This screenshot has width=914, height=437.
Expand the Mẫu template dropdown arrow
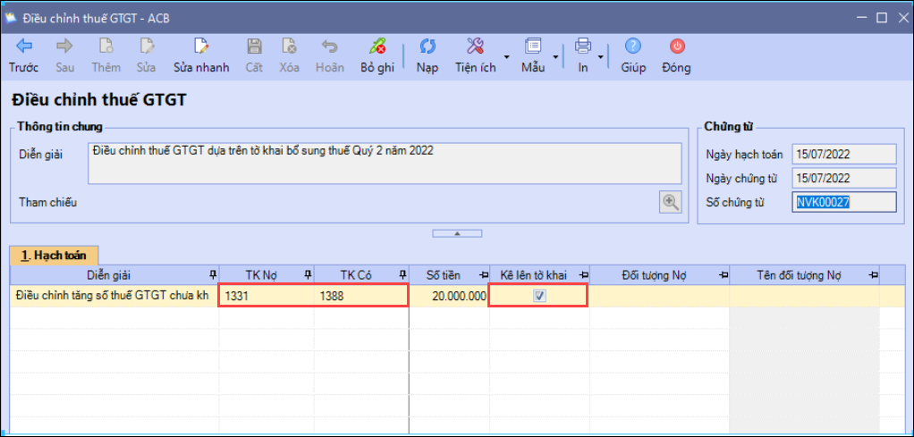pos(555,57)
